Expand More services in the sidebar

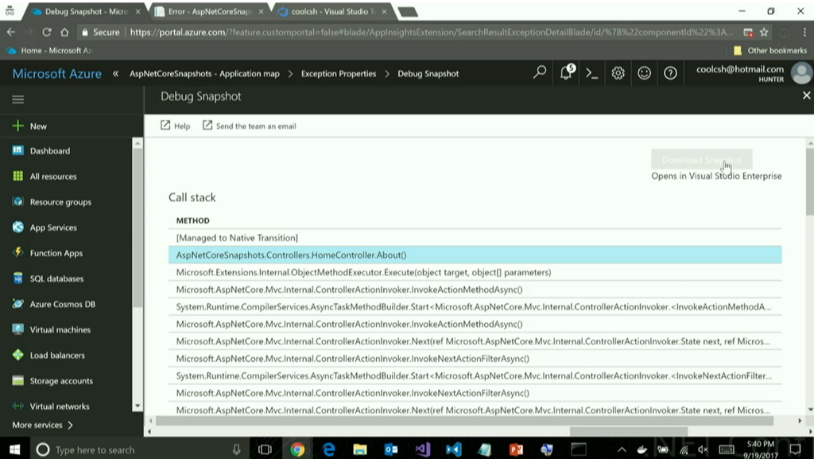click(43, 425)
